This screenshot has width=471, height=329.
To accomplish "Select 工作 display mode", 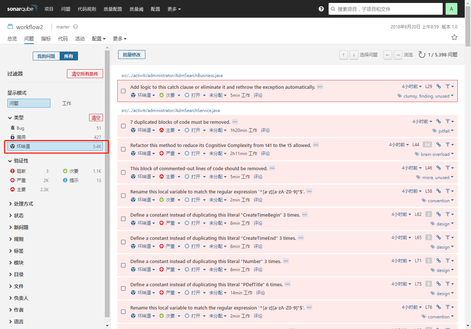I will 67,104.
